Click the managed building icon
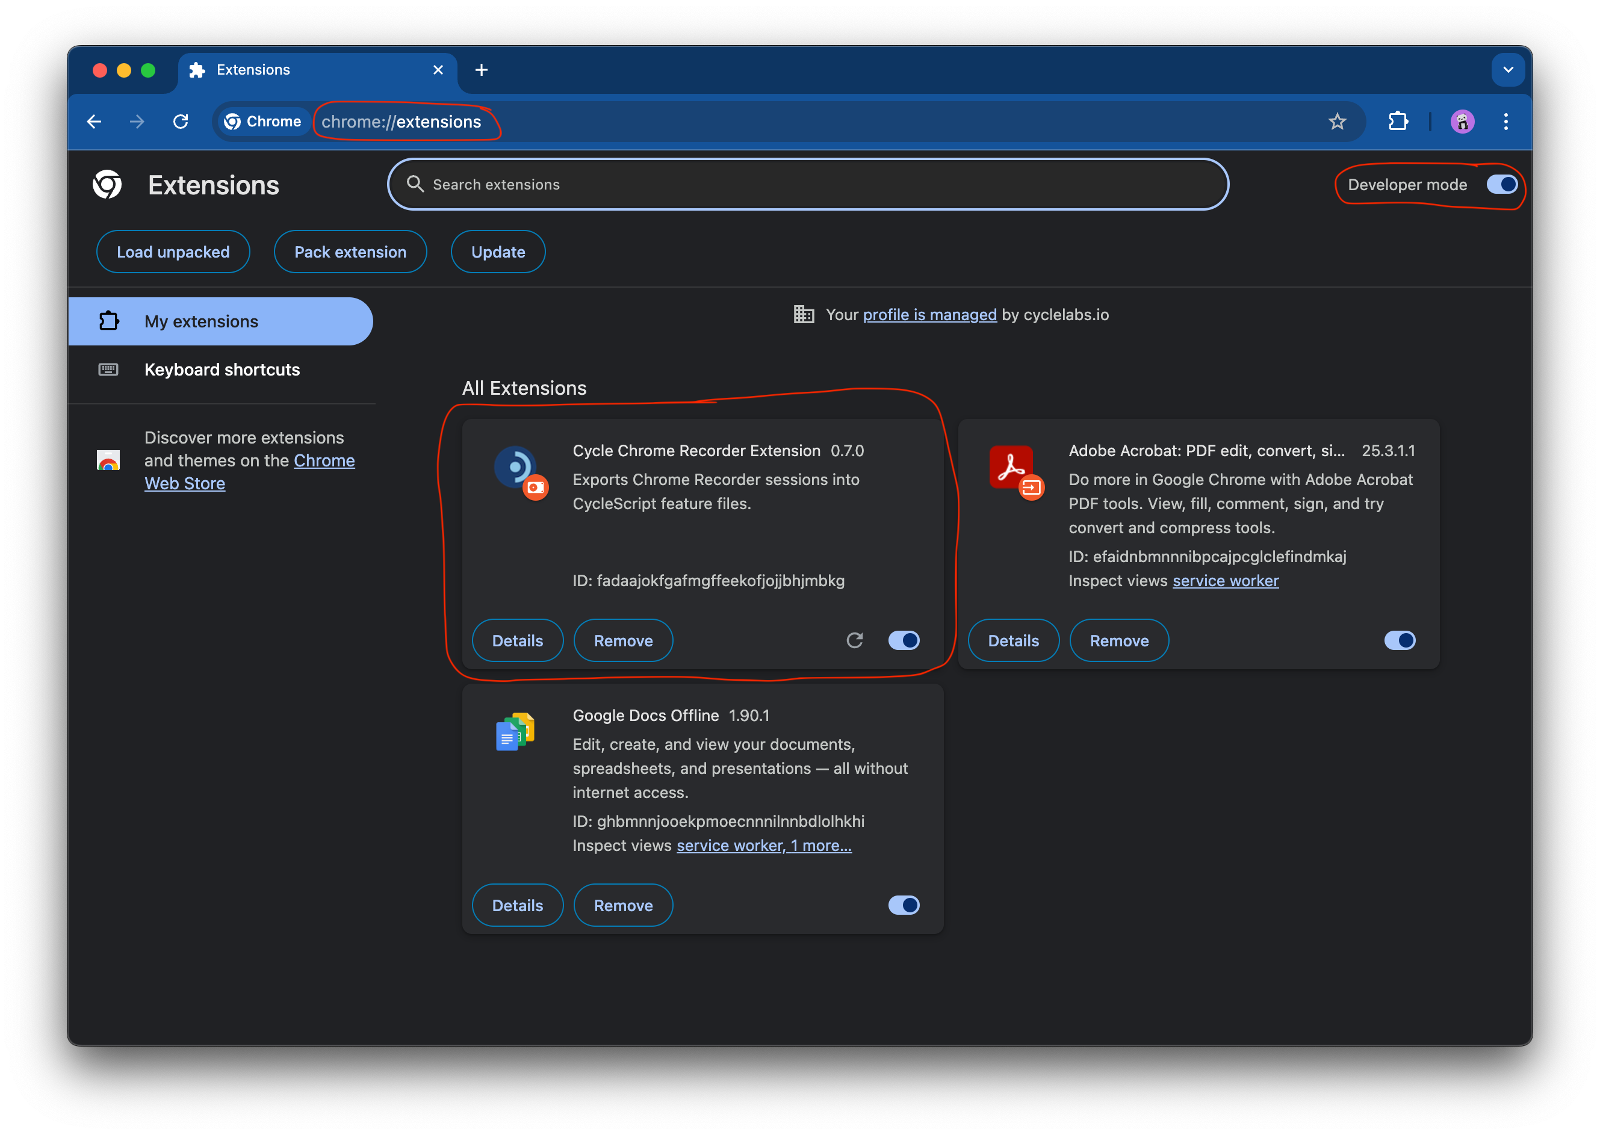Image resolution: width=1600 pixels, height=1135 pixels. 804,315
